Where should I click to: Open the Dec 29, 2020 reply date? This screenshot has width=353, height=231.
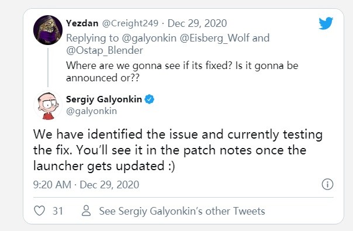(197, 23)
